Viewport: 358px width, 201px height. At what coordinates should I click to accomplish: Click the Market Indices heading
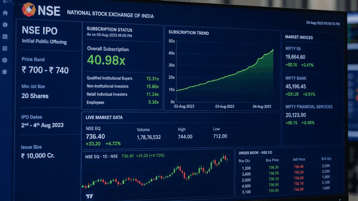coord(299,37)
